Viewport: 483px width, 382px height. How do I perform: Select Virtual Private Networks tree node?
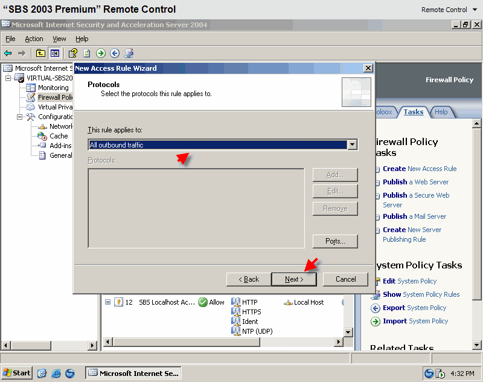[55, 107]
